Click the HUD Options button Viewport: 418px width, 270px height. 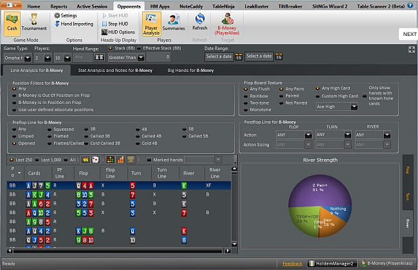click(118, 32)
